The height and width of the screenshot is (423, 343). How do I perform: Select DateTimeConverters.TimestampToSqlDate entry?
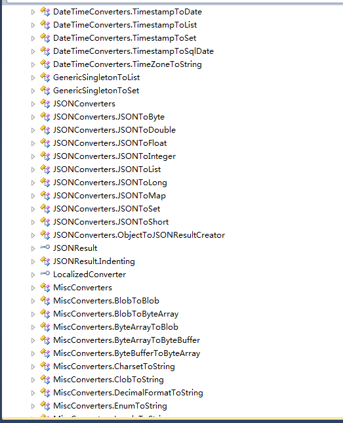pos(133,51)
